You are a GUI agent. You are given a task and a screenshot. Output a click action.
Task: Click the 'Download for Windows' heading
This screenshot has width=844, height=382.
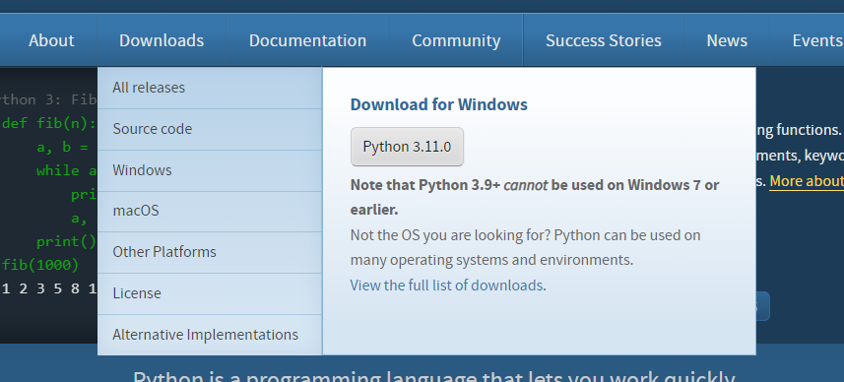pos(438,104)
